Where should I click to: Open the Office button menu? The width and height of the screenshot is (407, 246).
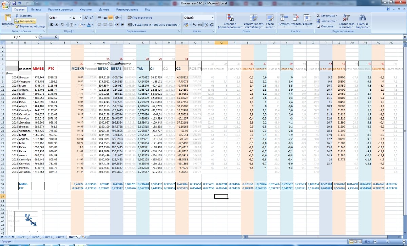point(5,5)
